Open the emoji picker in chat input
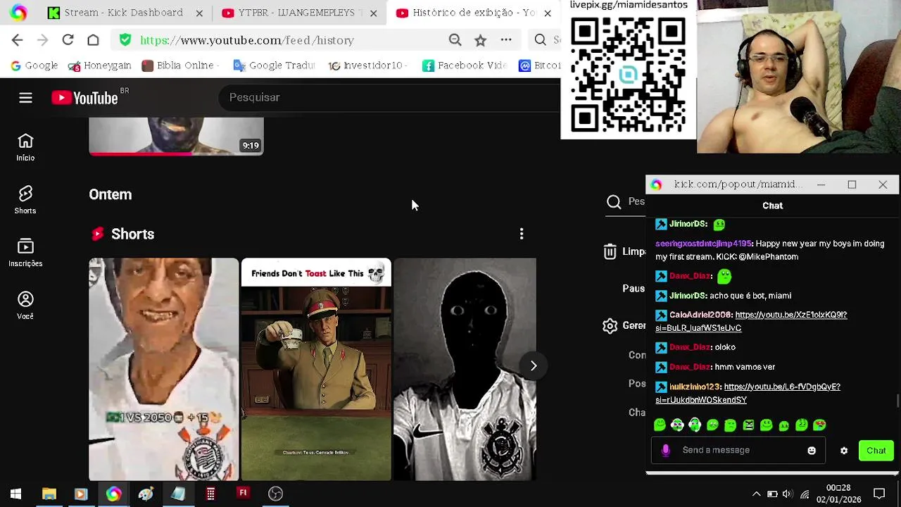The image size is (901, 507). (x=812, y=451)
